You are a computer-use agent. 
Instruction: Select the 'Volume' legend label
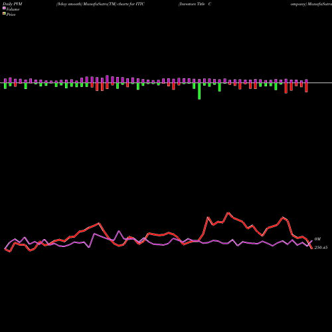13,9
